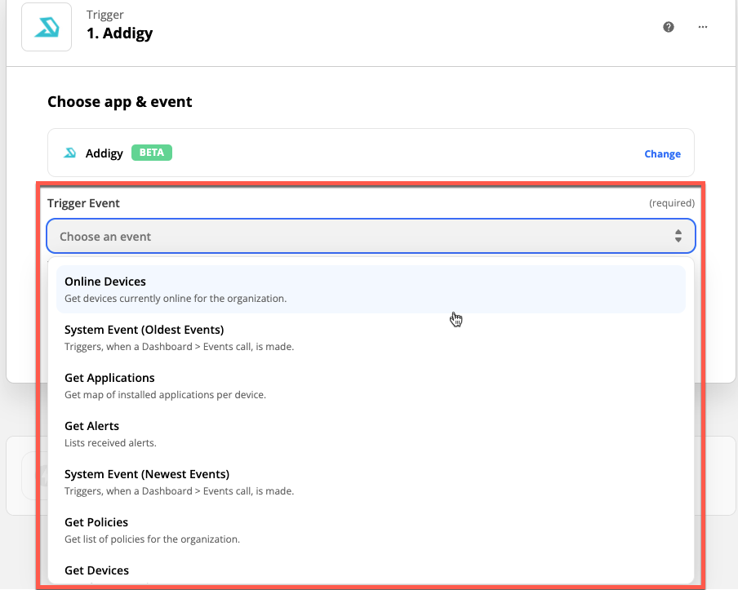Click the small Addigy icon beside the app name
Viewport: 738px width, 590px height.
pos(69,153)
